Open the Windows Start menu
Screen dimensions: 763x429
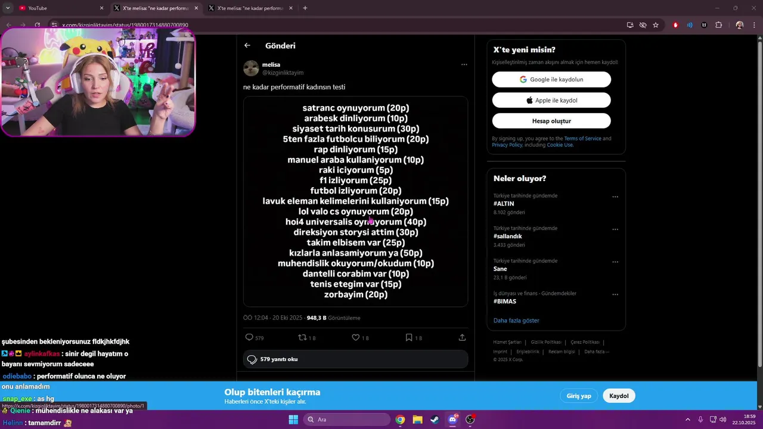tap(293, 419)
